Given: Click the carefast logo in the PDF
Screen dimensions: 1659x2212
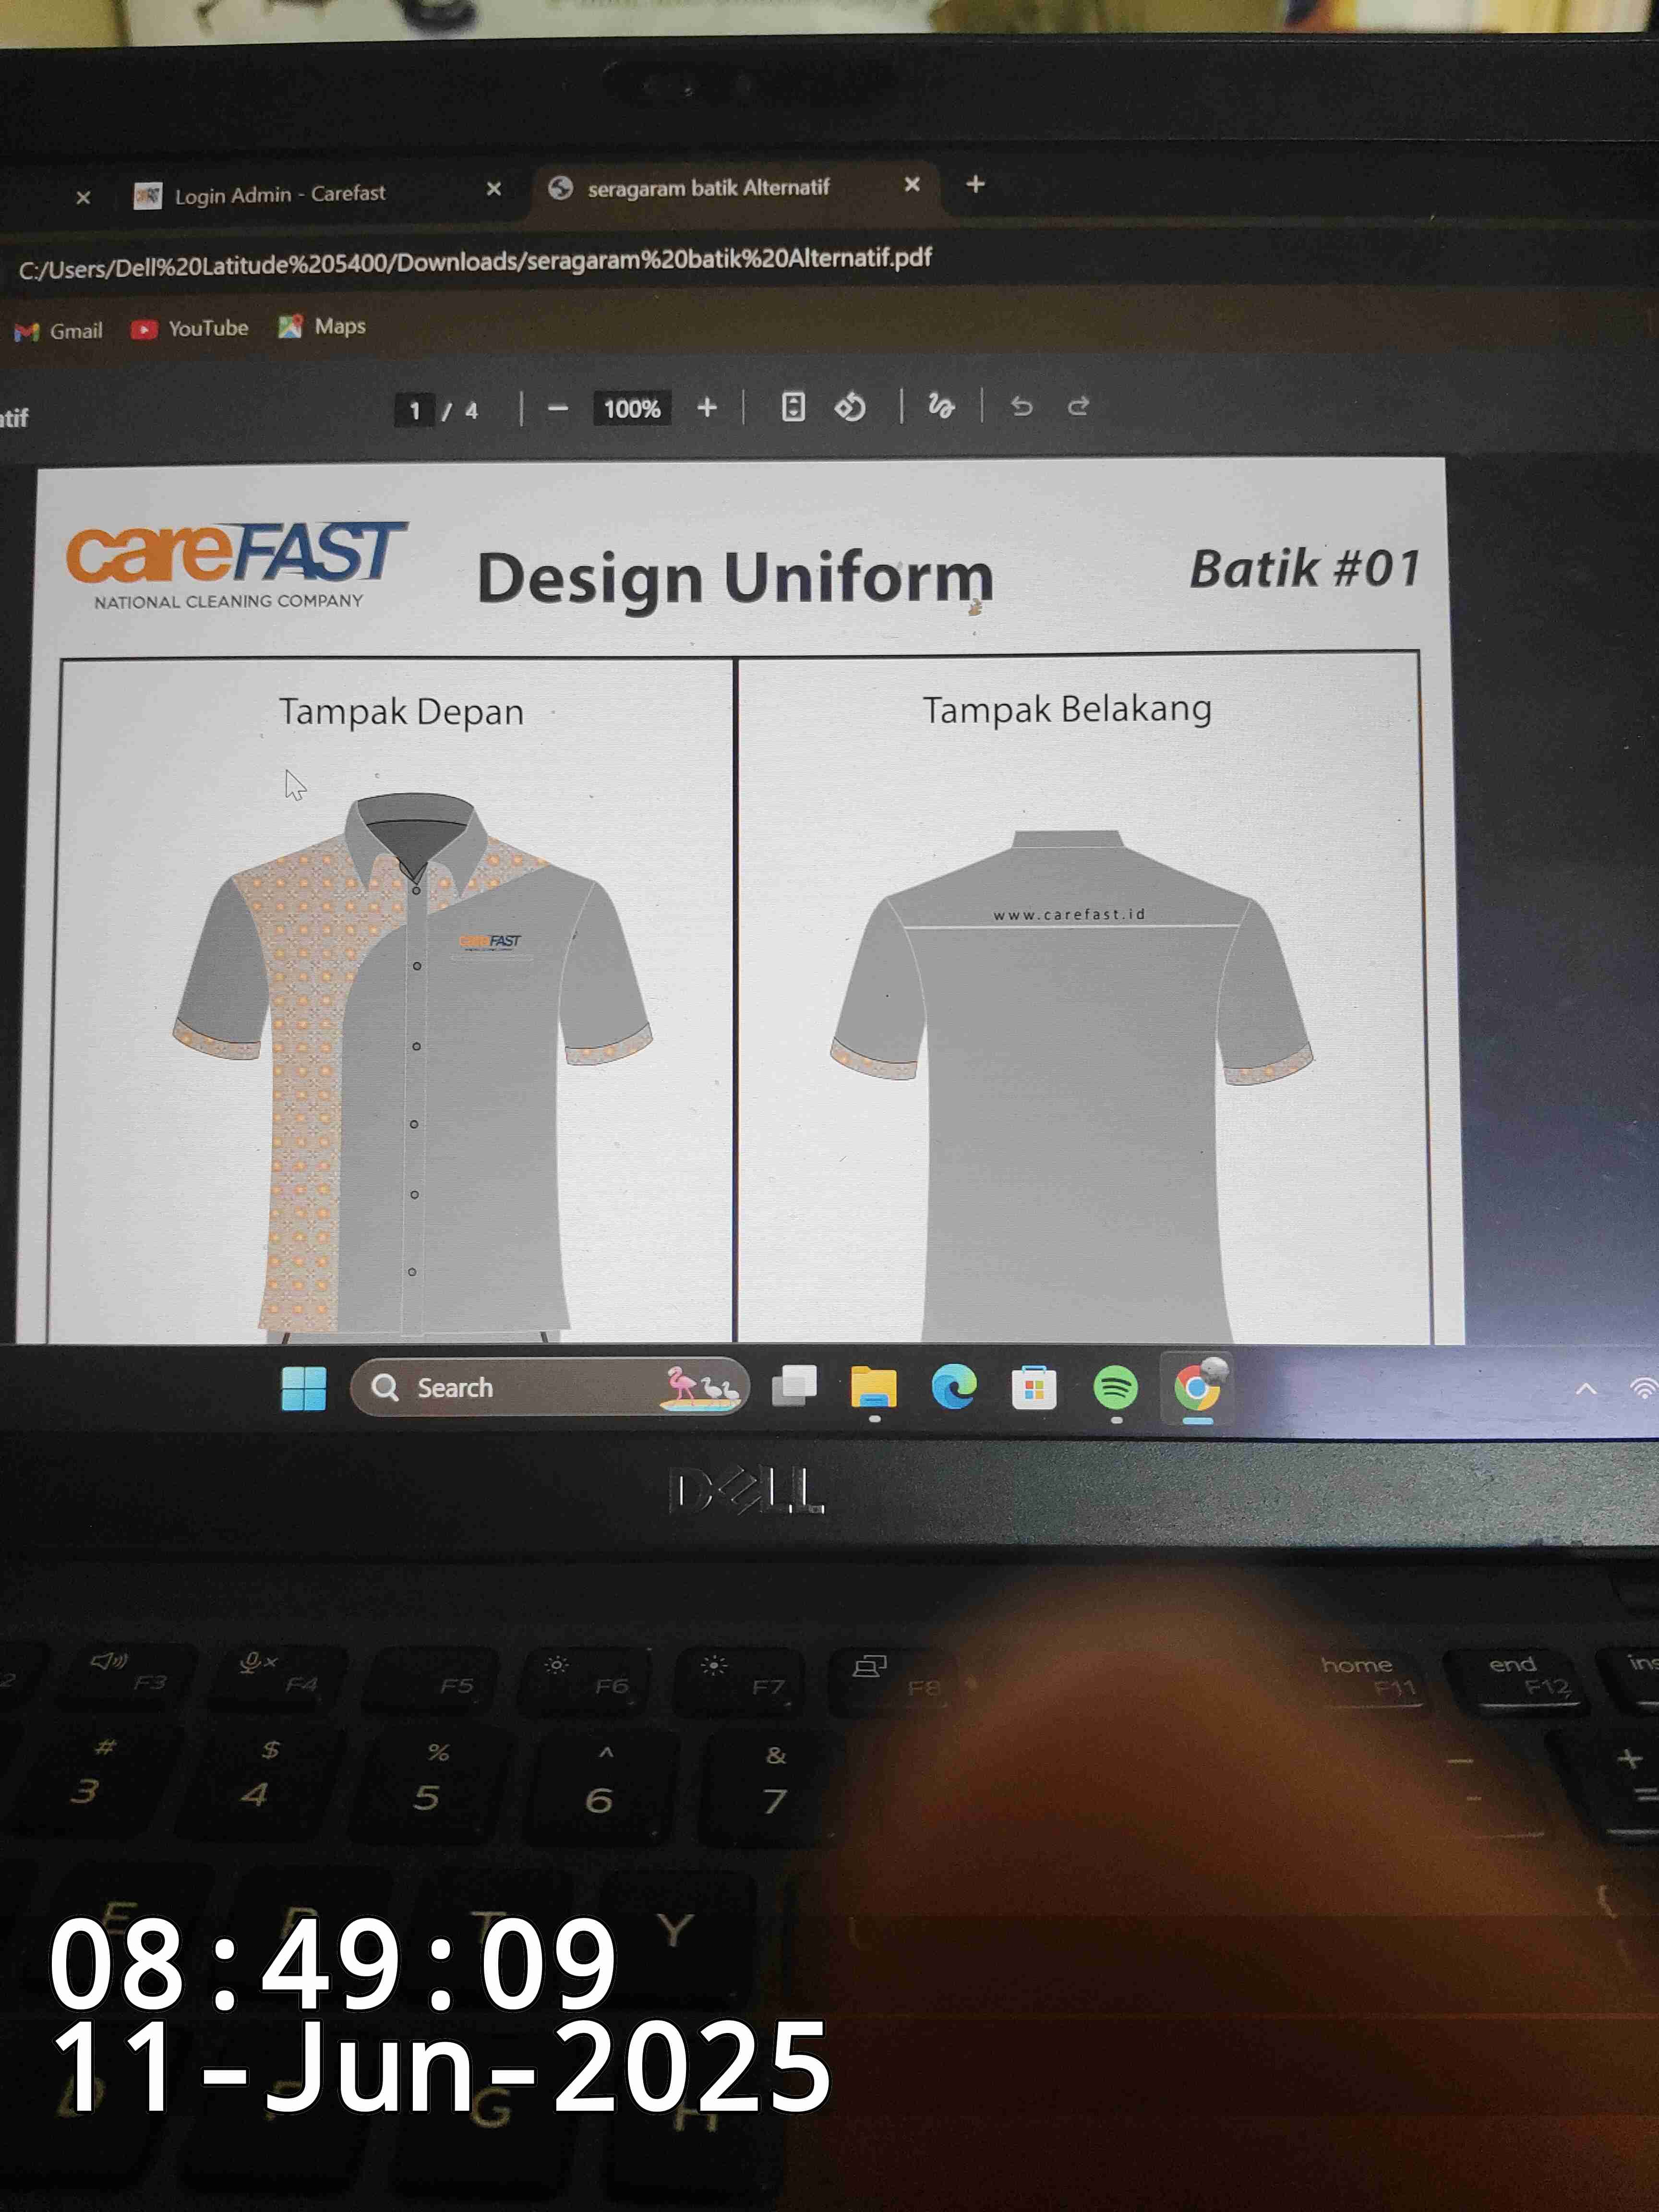Looking at the screenshot, I should [x=236, y=564].
